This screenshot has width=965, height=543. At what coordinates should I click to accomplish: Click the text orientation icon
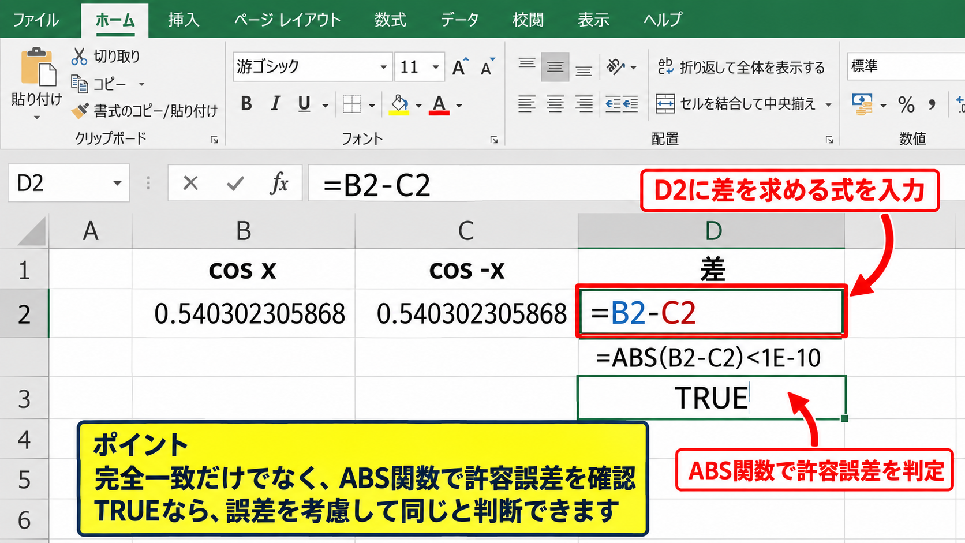pos(616,67)
